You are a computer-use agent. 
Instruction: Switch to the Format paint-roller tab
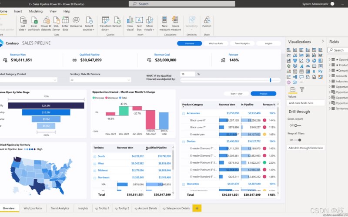point(302,89)
